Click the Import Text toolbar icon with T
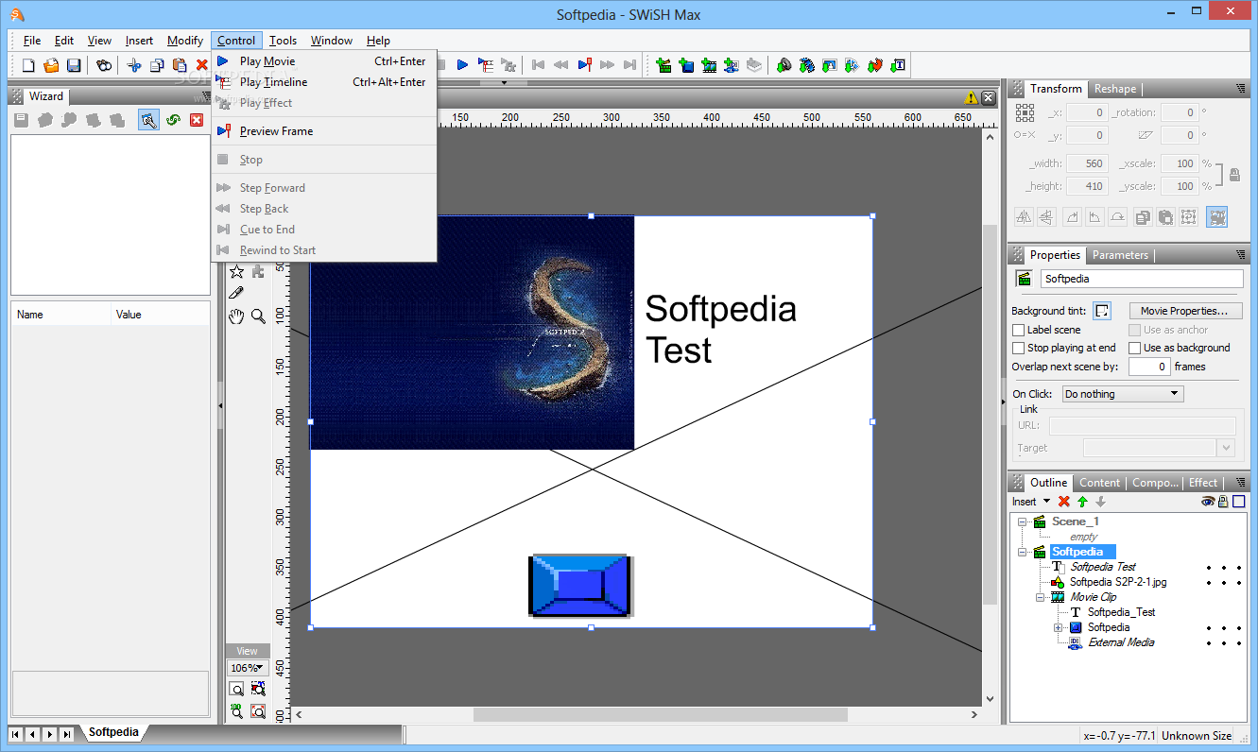This screenshot has height=752, width=1258. click(898, 65)
